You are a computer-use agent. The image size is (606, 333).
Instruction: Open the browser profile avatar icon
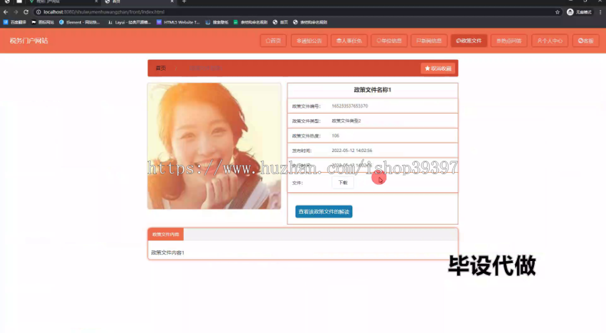pyautogui.click(x=570, y=12)
